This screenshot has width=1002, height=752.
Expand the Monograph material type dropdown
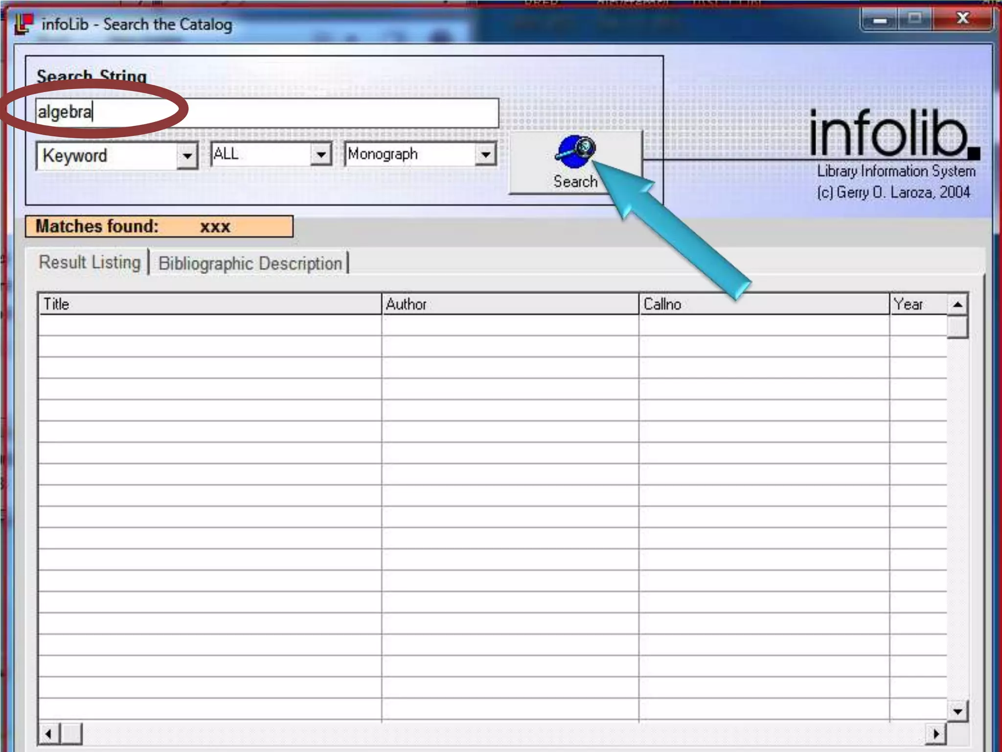pos(485,155)
